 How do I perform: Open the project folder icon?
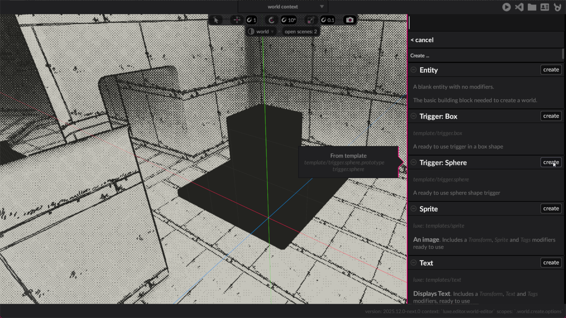coord(532,7)
